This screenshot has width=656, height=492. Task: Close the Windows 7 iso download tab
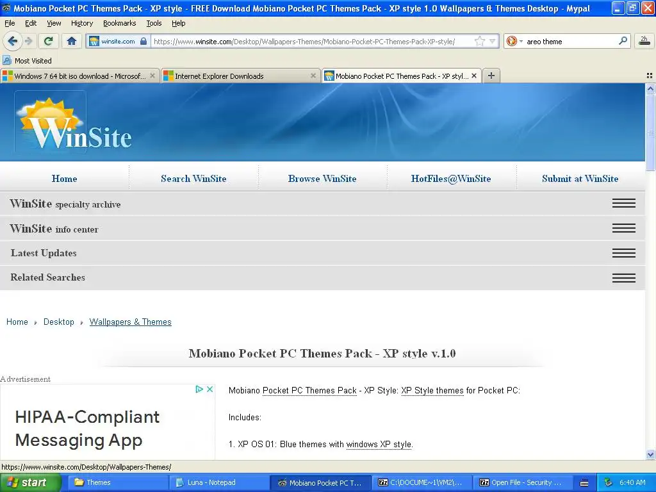click(152, 76)
